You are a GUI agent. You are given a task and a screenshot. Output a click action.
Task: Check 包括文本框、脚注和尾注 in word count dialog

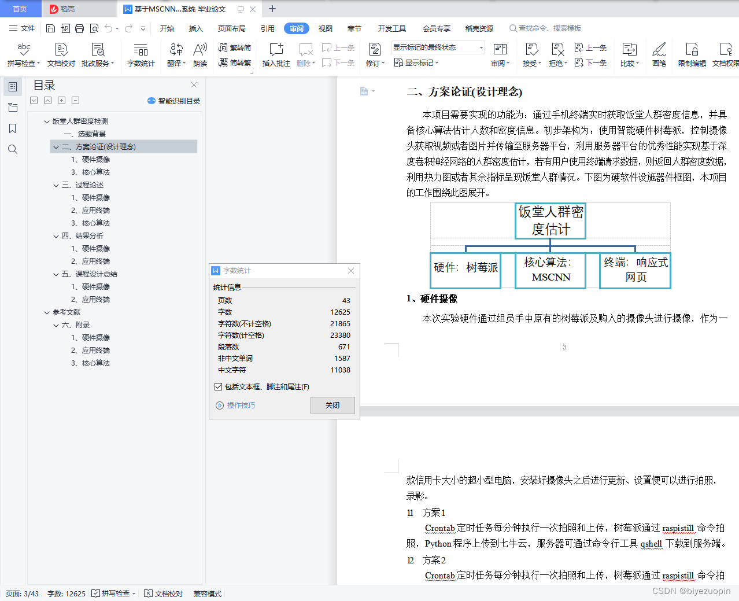coord(217,388)
